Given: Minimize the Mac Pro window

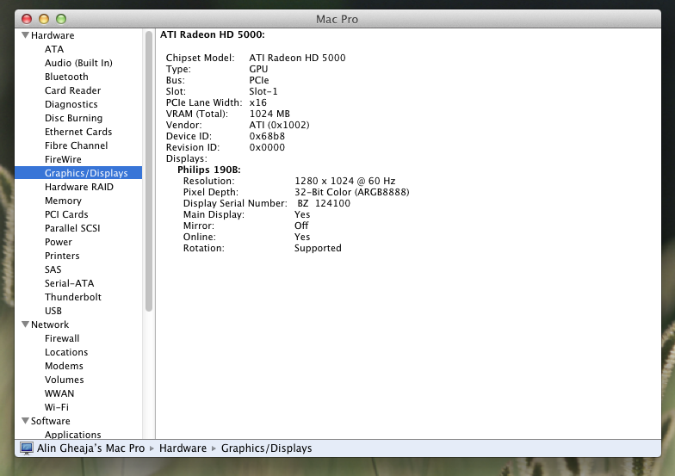Looking at the screenshot, I should 44,19.
